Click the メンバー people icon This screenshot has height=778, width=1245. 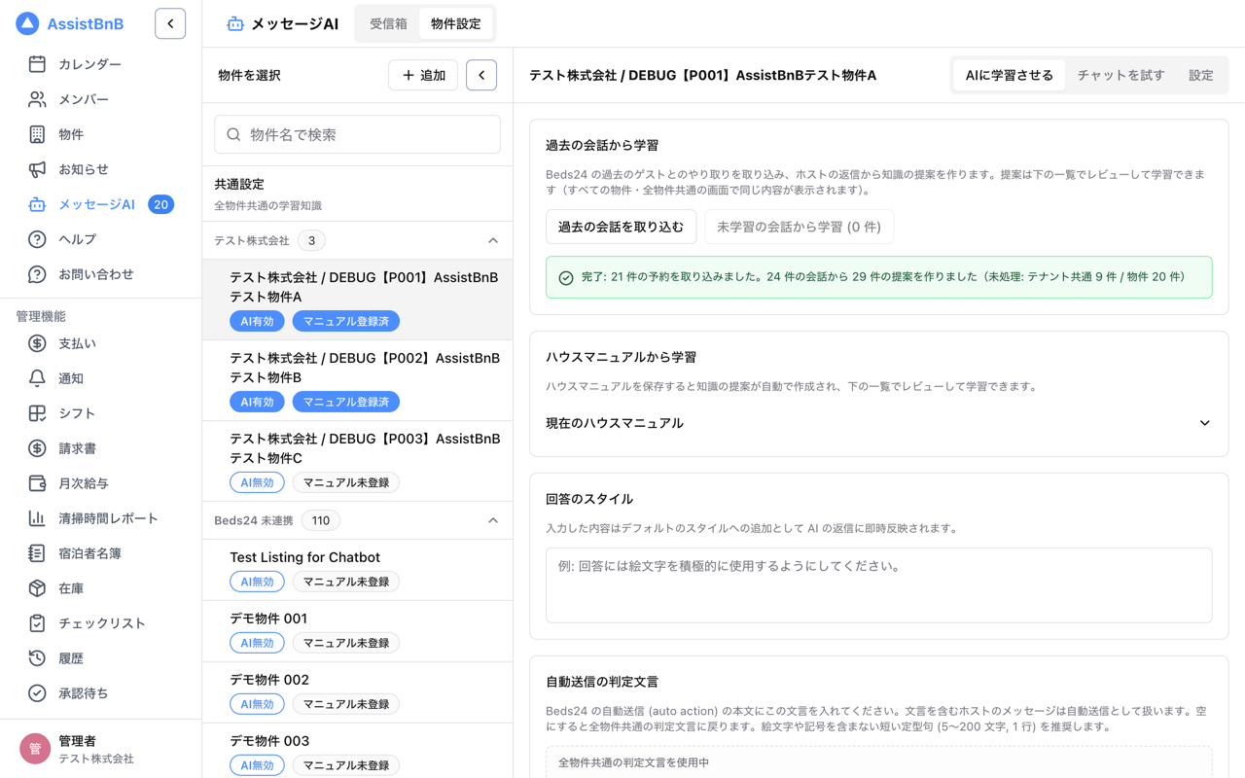tap(37, 99)
